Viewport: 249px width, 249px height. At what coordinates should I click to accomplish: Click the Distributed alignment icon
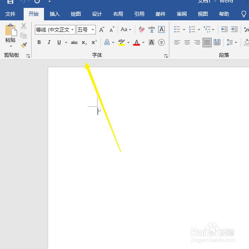[x=217, y=42]
